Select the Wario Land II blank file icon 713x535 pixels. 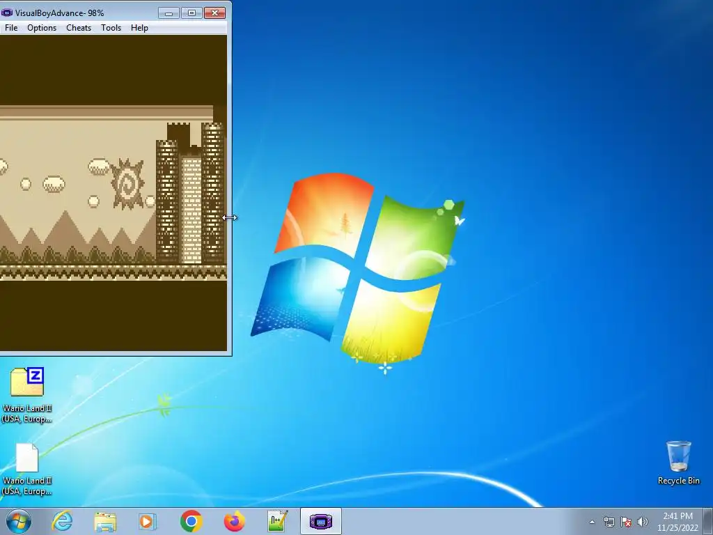pos(27,469)
